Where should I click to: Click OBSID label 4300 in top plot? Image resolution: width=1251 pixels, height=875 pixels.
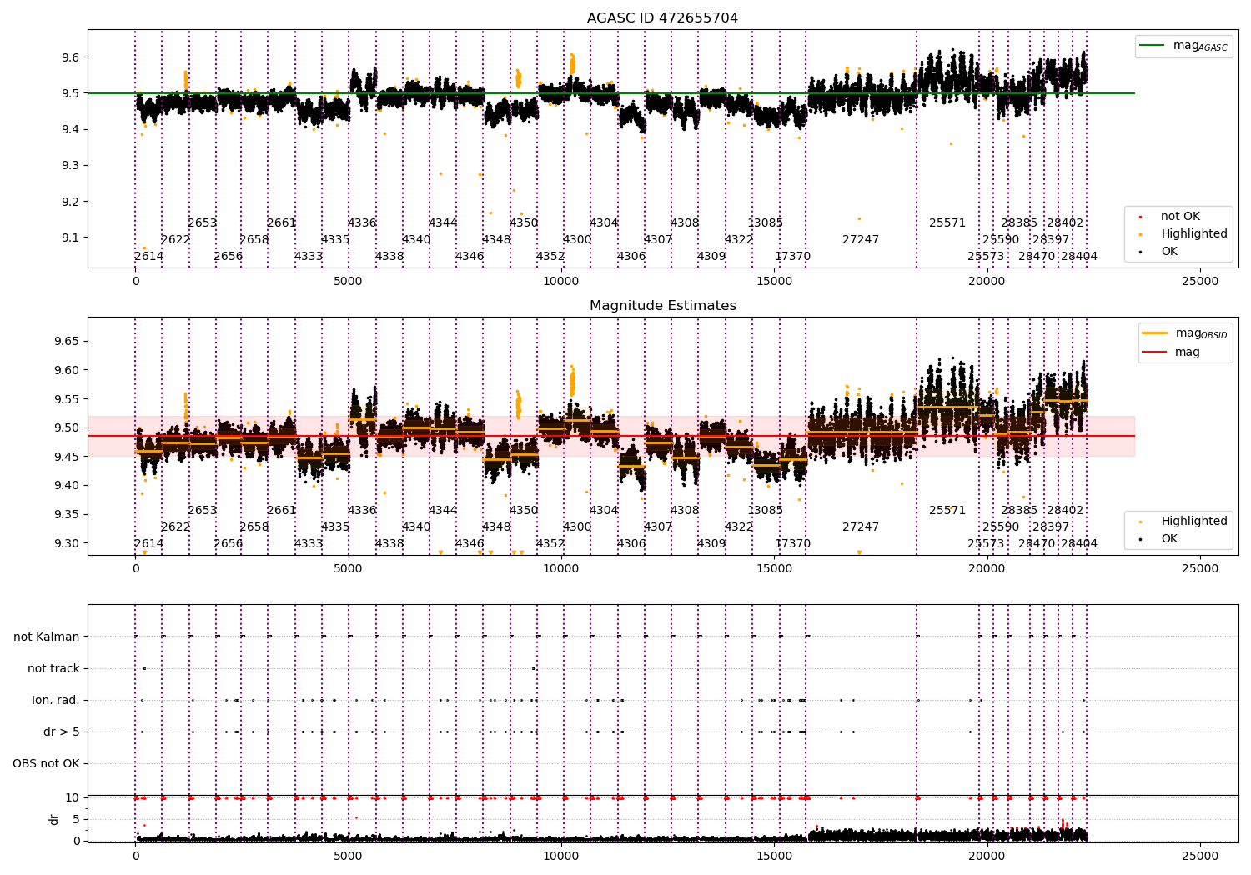577,240
